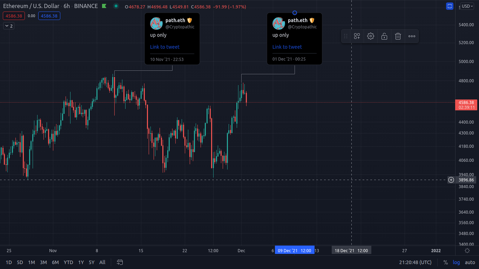Click the blue buy price 4586.38 button
Viewport: 479px width, 269px height.
(x=49, y=16)
